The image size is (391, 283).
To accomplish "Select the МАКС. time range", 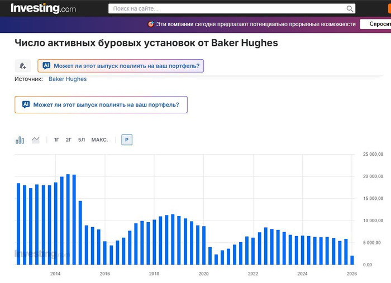I will (99, 140).
